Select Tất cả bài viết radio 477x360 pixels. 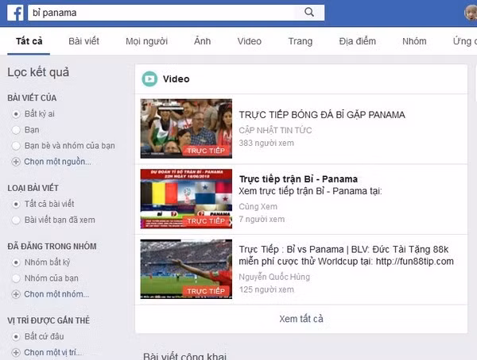16,204
